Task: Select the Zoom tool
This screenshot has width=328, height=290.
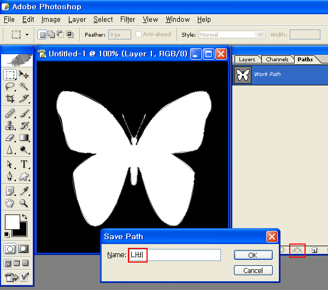Action: pyautogui.click(x=24, y=203)
